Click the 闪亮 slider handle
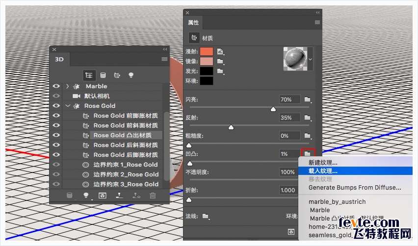Screen dimensions: 418x246 click(x=273, y=109)
